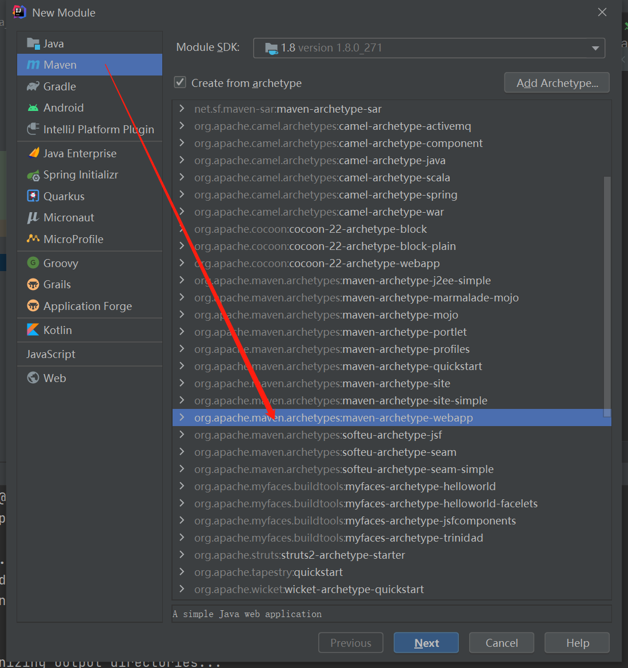Click the IntelliJ logo in title bar
Screen dimensions: 628x668
pos(19,12)
